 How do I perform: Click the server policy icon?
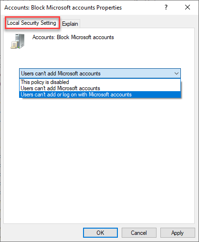tap(18, 41)
